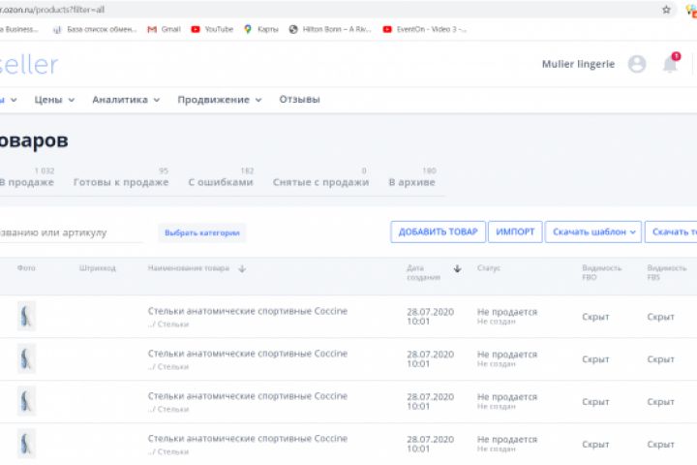Open the Gmail bookmark
Image resolution: width=697 pixels, height=465 pixels.
click(x=164, y=29)
